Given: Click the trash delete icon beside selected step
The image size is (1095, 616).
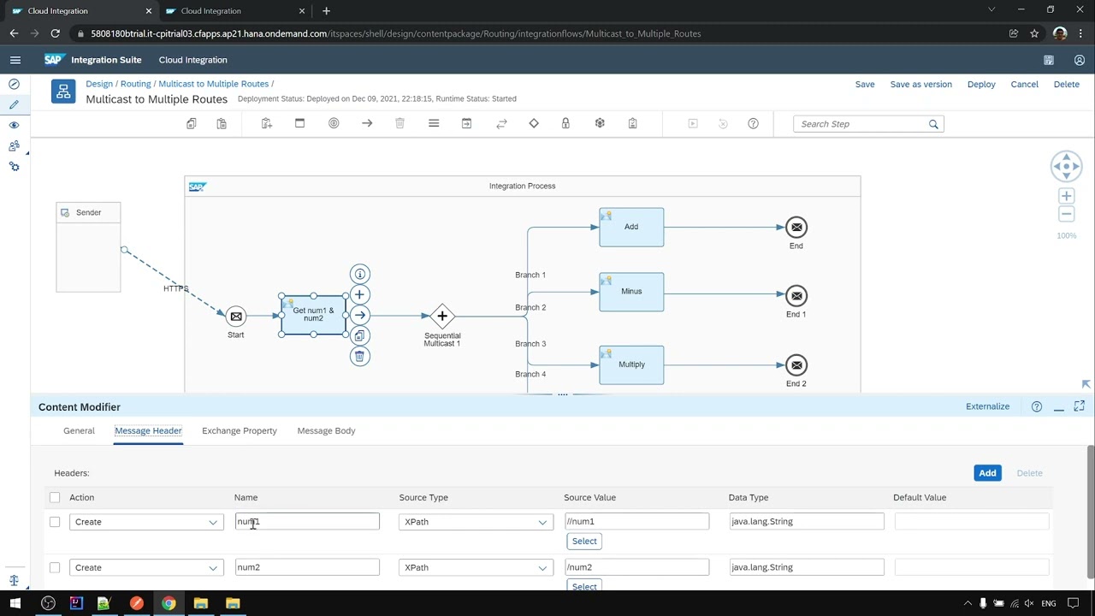Looking at the screenshot, I should tap(359, 356).
